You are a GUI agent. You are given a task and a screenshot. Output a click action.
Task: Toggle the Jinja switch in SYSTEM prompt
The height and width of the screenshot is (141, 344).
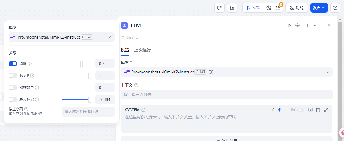301,110
